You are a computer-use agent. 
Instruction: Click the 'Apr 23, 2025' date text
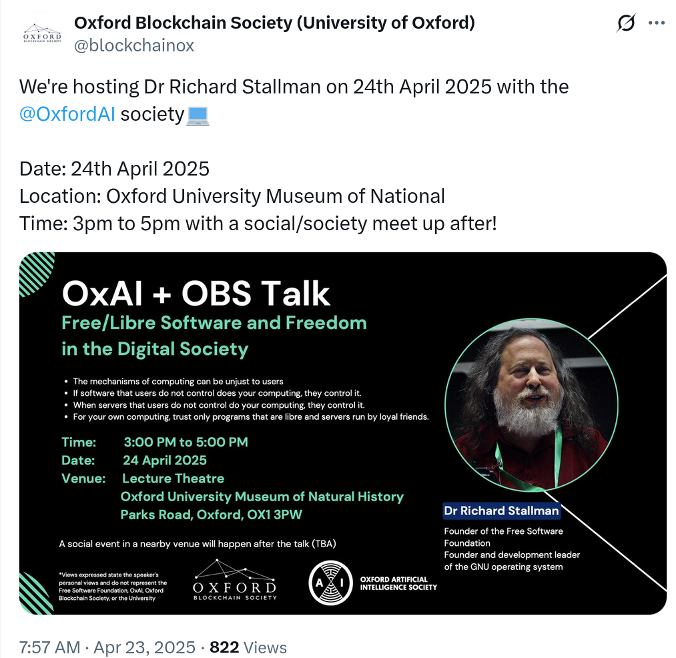pos(144,647)
